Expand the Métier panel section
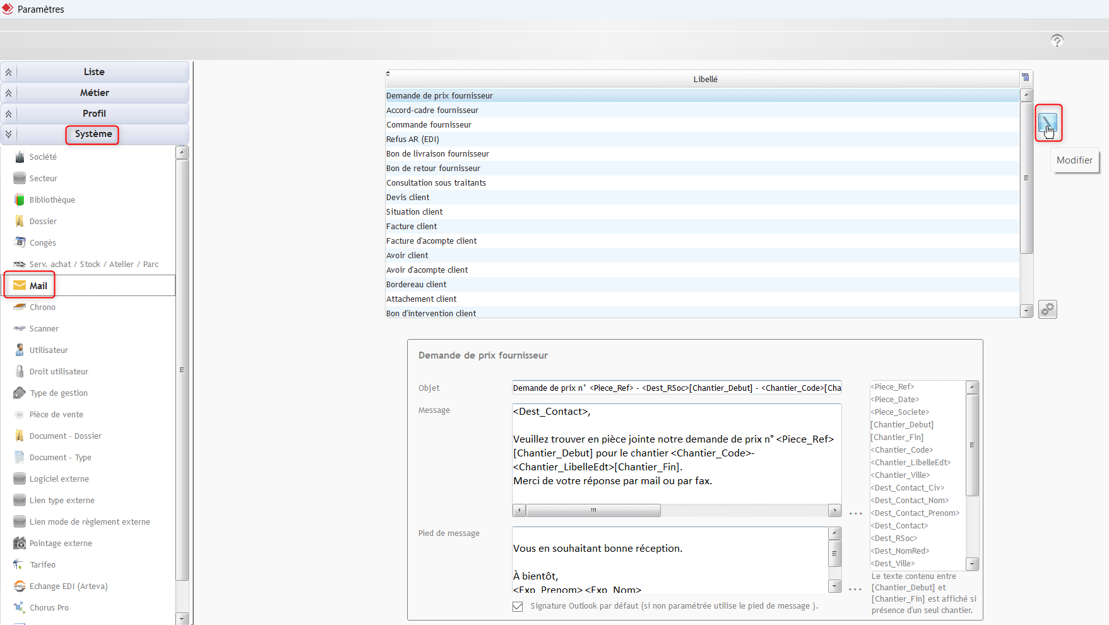1109x625 pixels. point(94,93)
